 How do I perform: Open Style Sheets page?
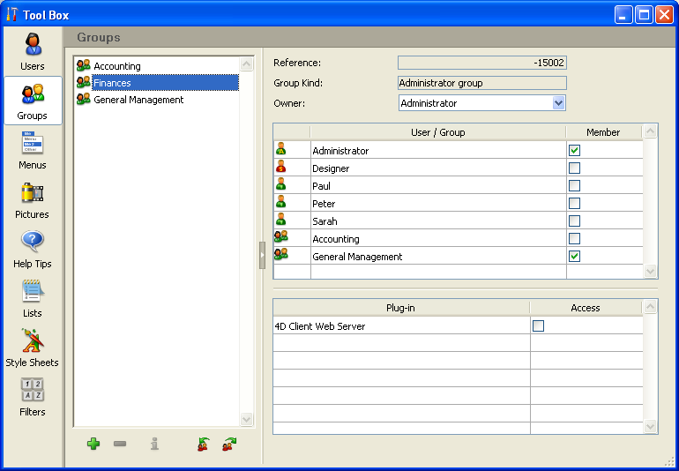pyautogui.click(x=33, y=347)
